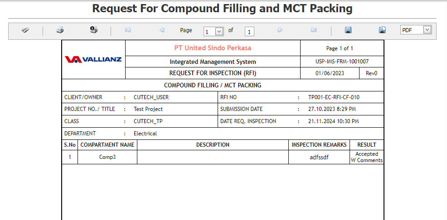This screenshot has height=220, width=447.
Task: Click the INSPECTION REMARKS column header
Action: click(319, 145)
